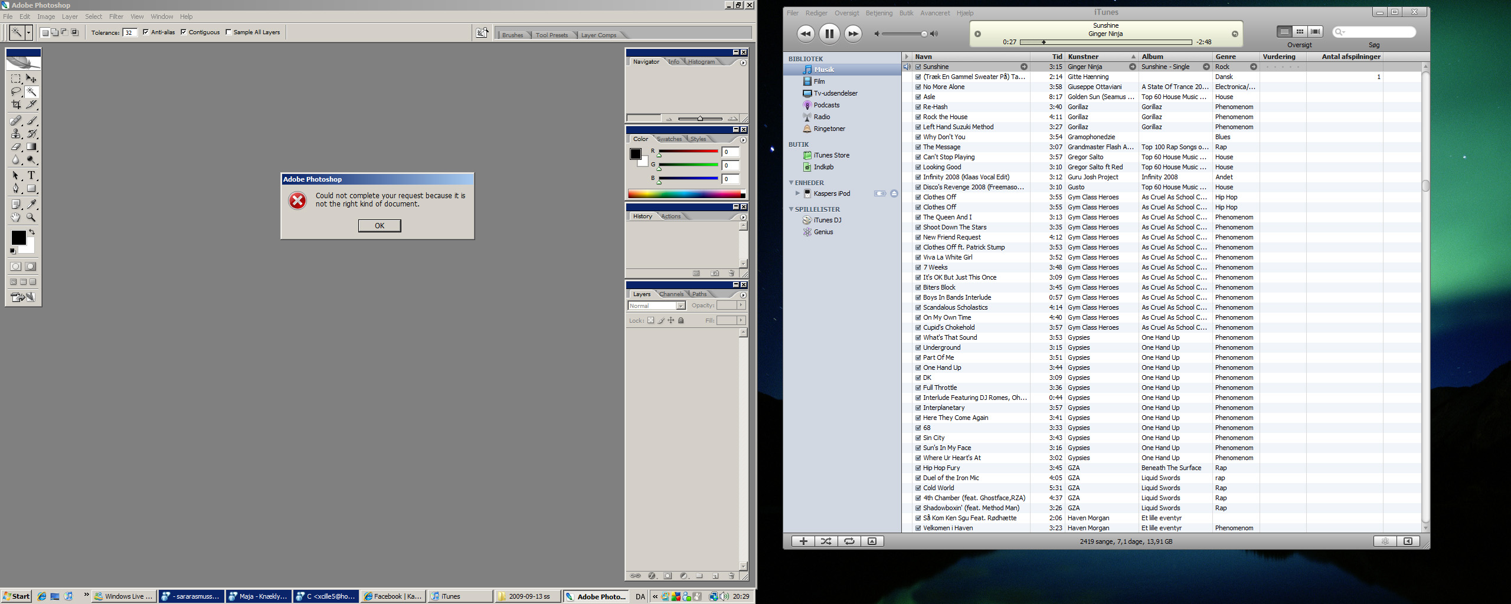1511x604 pixels.
Task: Jump to ImageReady from toolbox
Action: click(x=24, y=297)
